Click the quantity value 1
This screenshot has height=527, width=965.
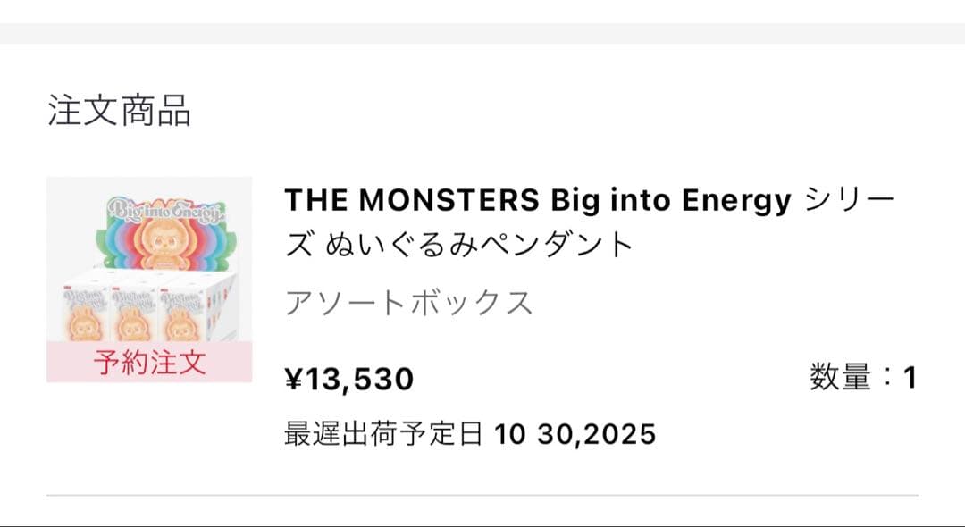pyautogui.click(x=910, y=378)
